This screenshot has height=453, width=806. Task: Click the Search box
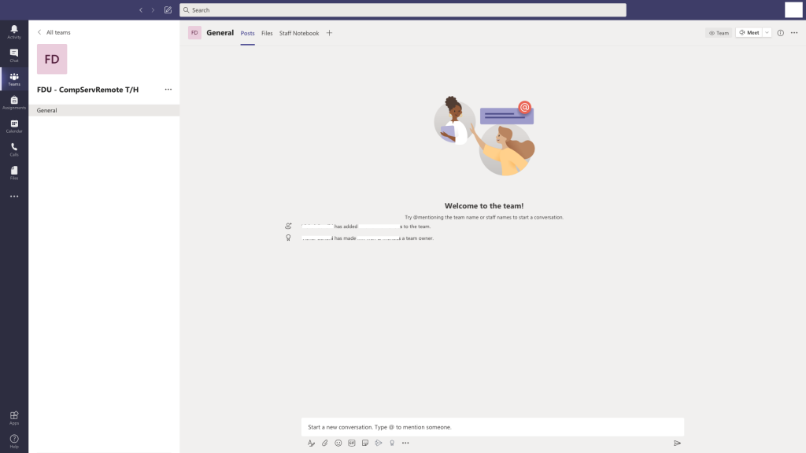coord(402,9)
